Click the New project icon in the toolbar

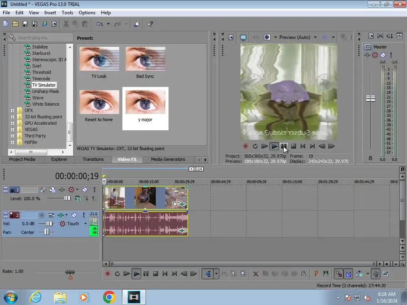(6, 24)
